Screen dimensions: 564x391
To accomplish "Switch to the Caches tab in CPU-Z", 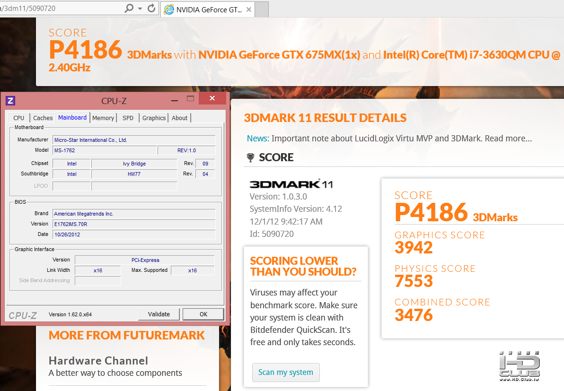I will [43, 118].
